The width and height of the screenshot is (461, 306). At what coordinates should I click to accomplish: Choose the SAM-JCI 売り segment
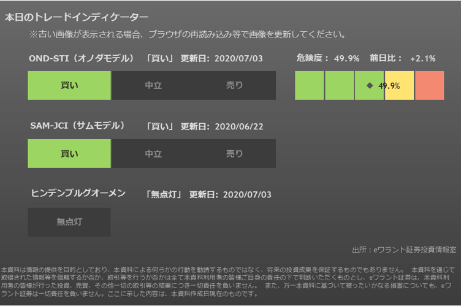234,154
